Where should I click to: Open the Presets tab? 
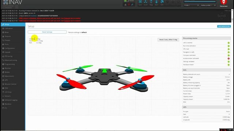coord(13,40)
